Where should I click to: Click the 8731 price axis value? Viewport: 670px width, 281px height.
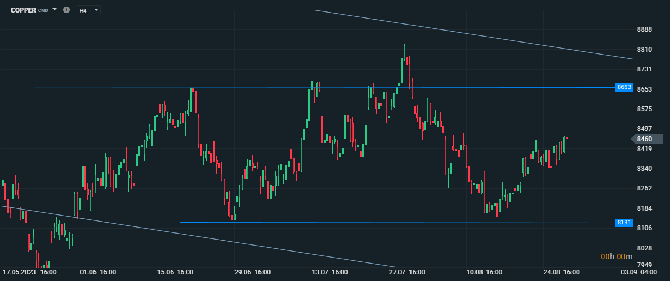click(x=645, y=69)
